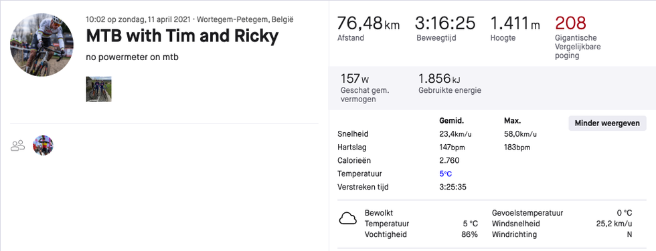Image resolution: width=656 pixels, height=251 pixels.
Task: Open the attached activity photo thumbnail
Action: [99, 89]
